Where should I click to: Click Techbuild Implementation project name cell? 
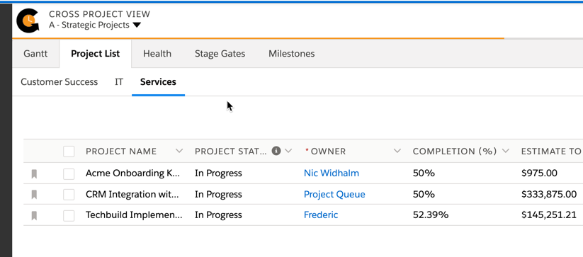click(134, 215)
